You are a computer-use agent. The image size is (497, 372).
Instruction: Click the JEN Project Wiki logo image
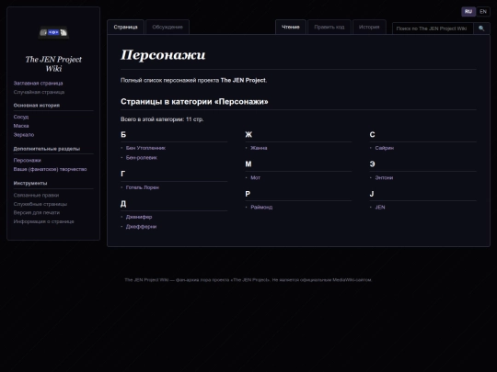pos(53,32)
